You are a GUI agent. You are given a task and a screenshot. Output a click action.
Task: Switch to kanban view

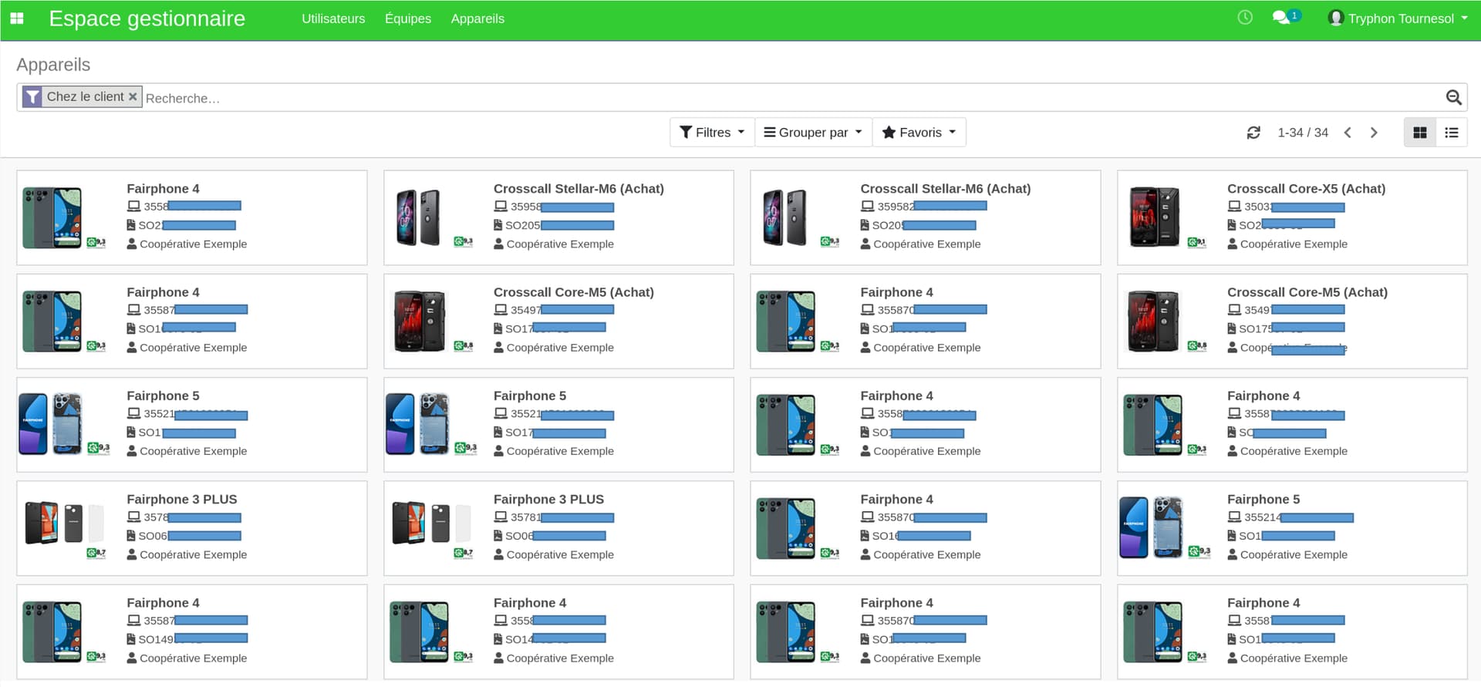click(1419, 133)
